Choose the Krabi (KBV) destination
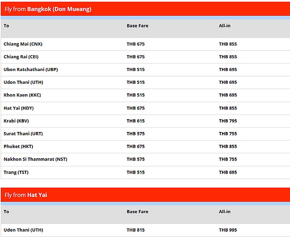The height and width of the screenshot is (237, 290). [16, 121]
